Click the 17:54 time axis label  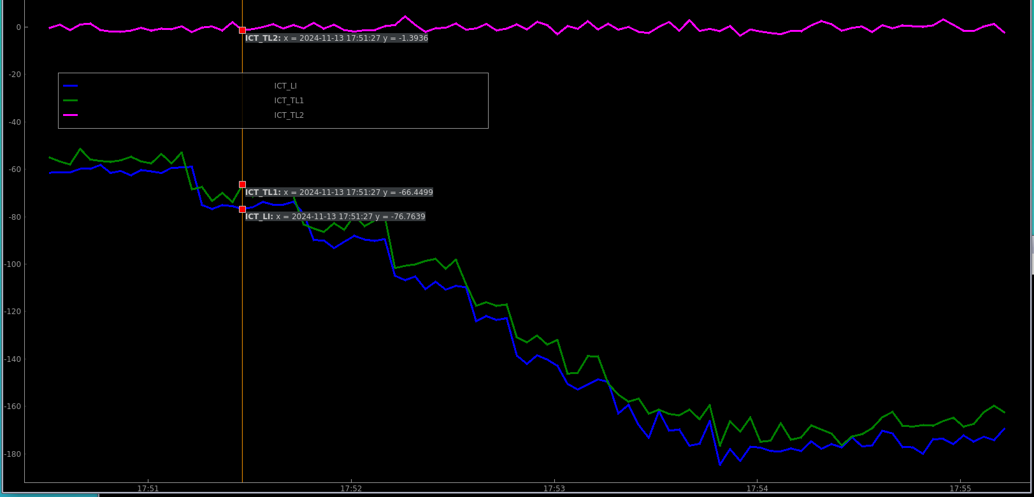tap(757, 489)
